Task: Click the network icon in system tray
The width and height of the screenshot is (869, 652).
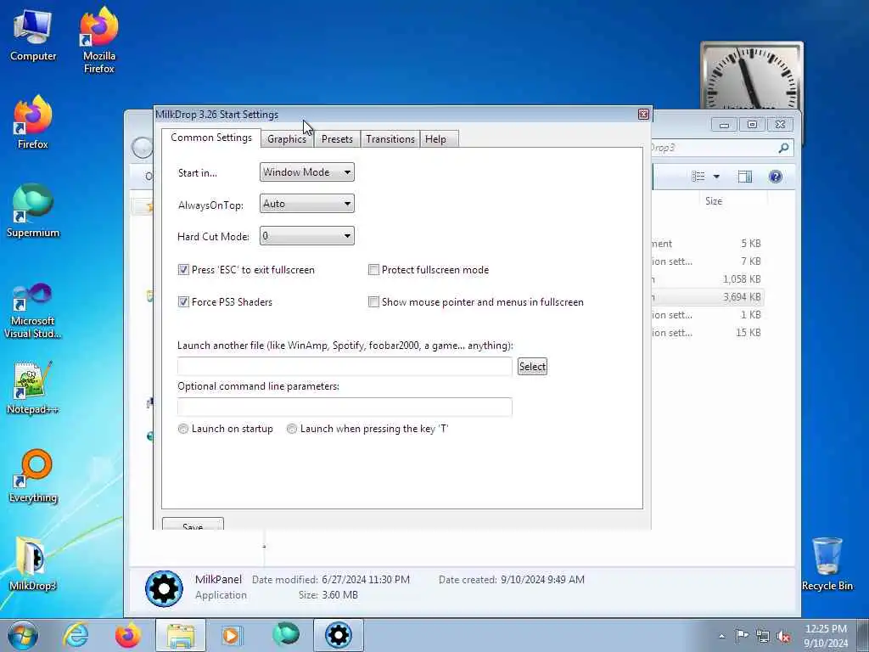Action: pyautogui.click(x=763, y=636)
